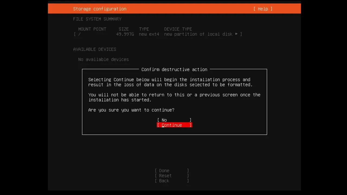Screen dimensions: 347x195
Task: Click the FILE SYSTEM SUMMARY heading
Action: [97, 19]
